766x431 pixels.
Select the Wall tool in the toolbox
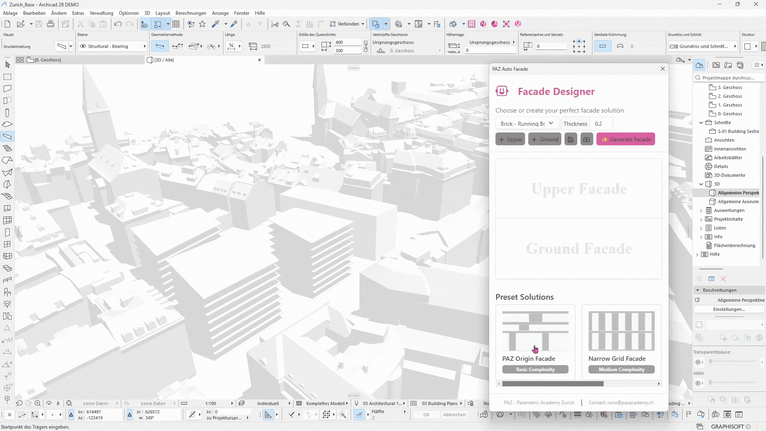[7, 89]
